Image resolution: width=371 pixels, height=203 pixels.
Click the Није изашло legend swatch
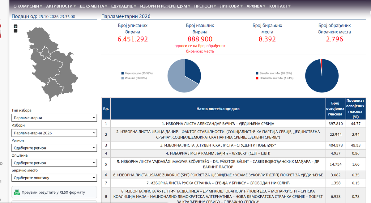click(x=122, y=73)
